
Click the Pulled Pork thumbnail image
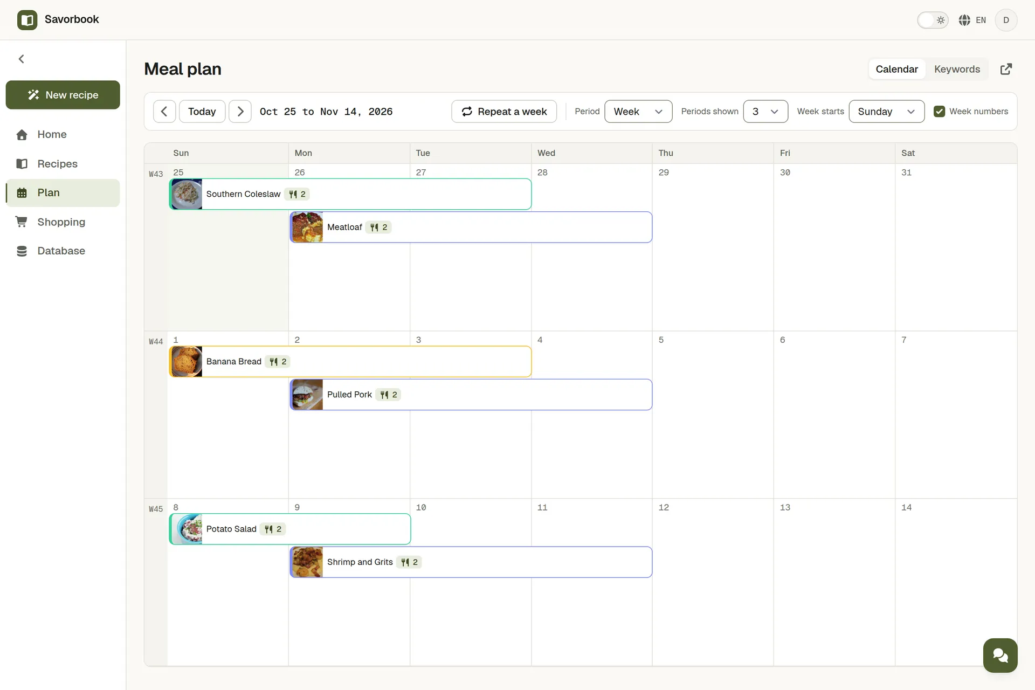pos(307,395)
